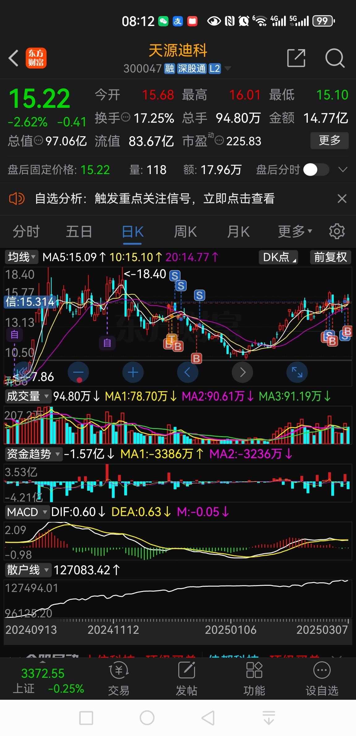
Task: Open the 功能 functions icon
Action: (x=254, y=678)
